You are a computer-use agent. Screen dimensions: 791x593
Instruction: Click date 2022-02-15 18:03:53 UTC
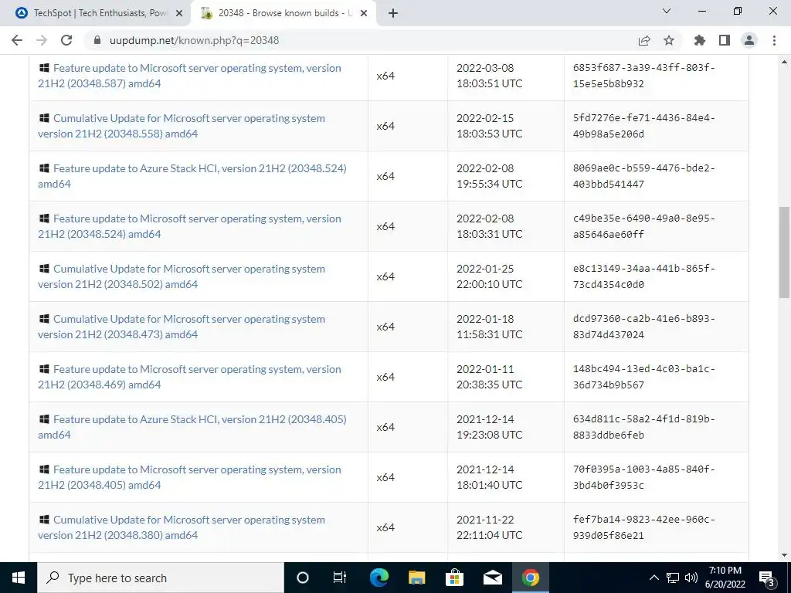(489, 126)
